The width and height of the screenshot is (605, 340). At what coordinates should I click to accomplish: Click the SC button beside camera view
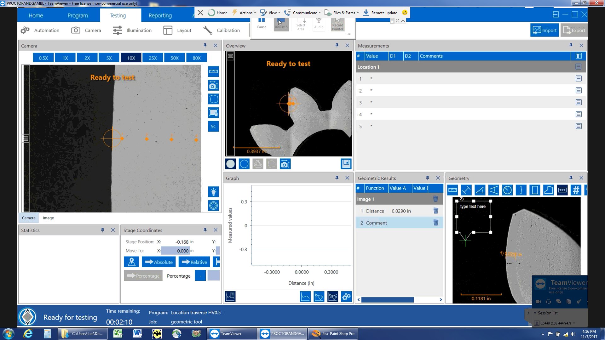(x=213, y=126)
